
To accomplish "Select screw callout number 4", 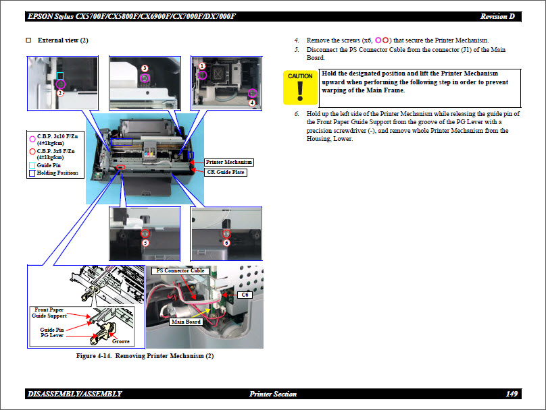I will click(x=252, y=102).
